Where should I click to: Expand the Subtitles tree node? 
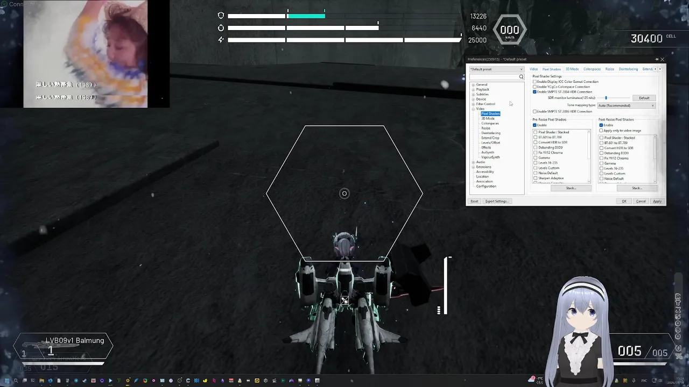pyautogui.click(x=473, y=95)
